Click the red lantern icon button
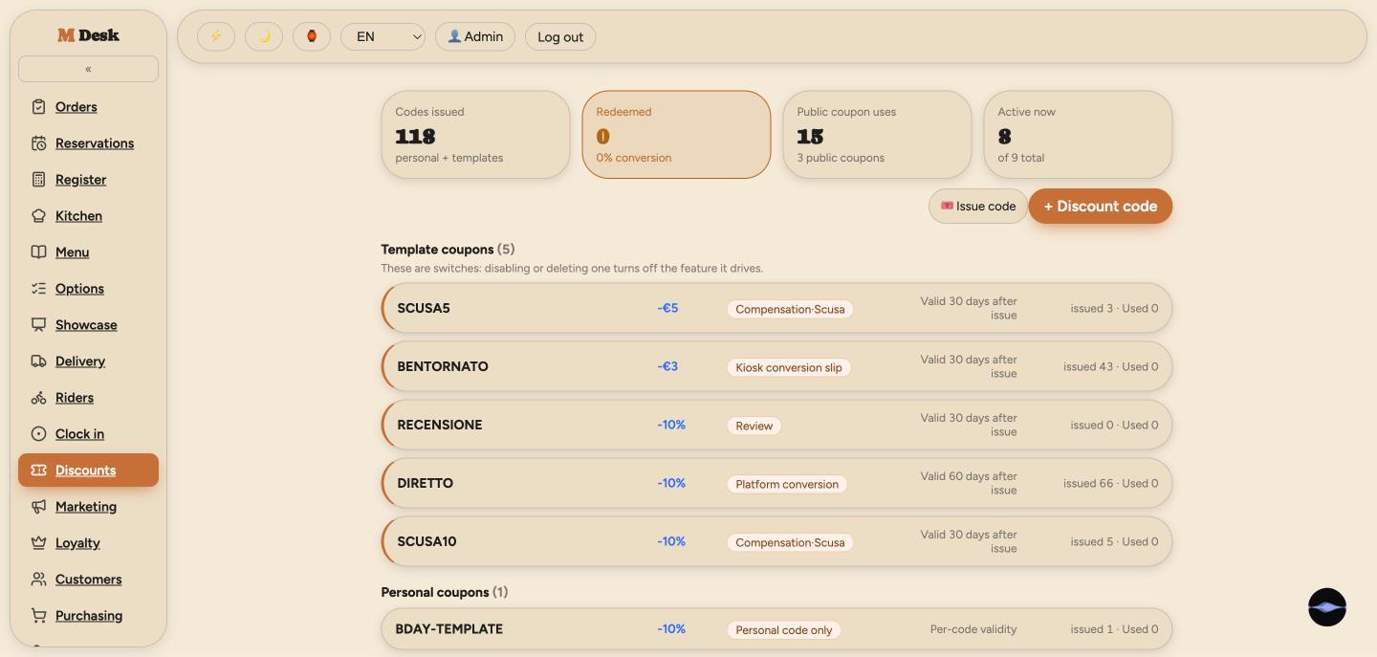The image size is (1377, 657). 312,36
